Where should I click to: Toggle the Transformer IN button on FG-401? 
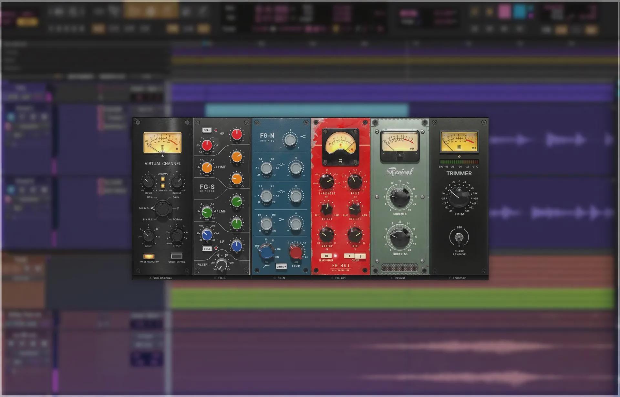click(326, 256)
